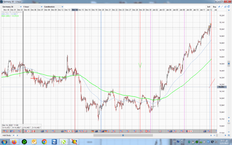
Task: Open the Candlestick chart type dropdown
Action: [x=53, y=7]
